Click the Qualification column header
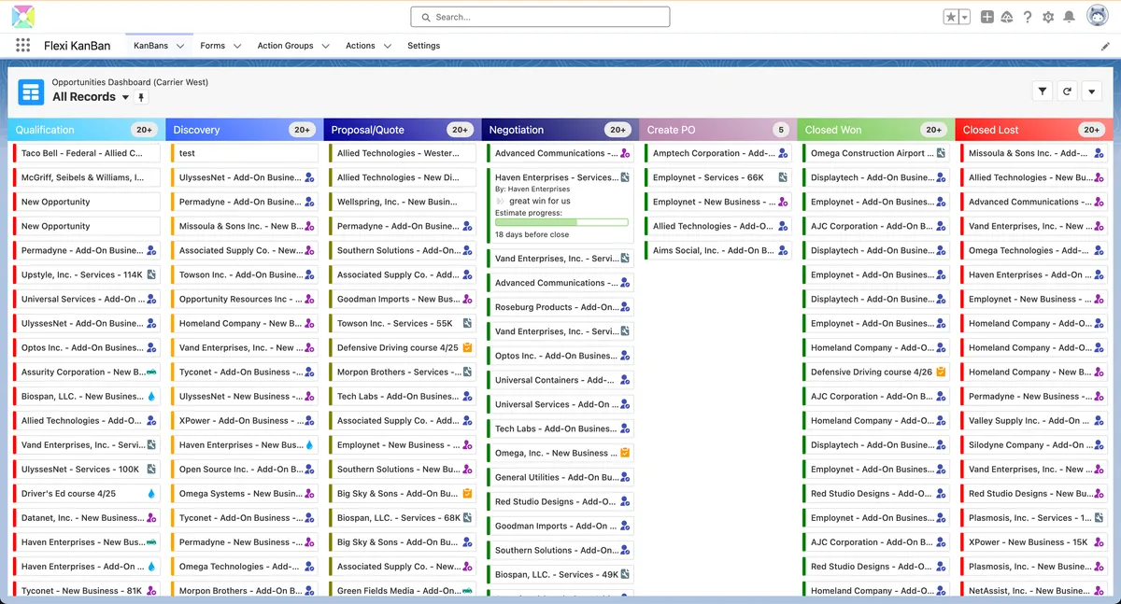The width and height of the screenshot is (1121, 604). tap(86, 130)
